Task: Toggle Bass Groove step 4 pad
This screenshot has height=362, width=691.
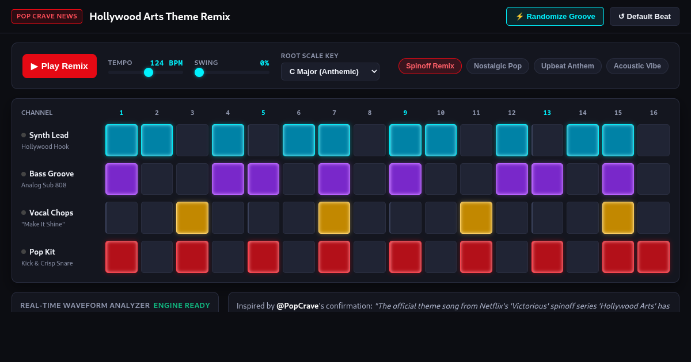Action: pos(228,179)
